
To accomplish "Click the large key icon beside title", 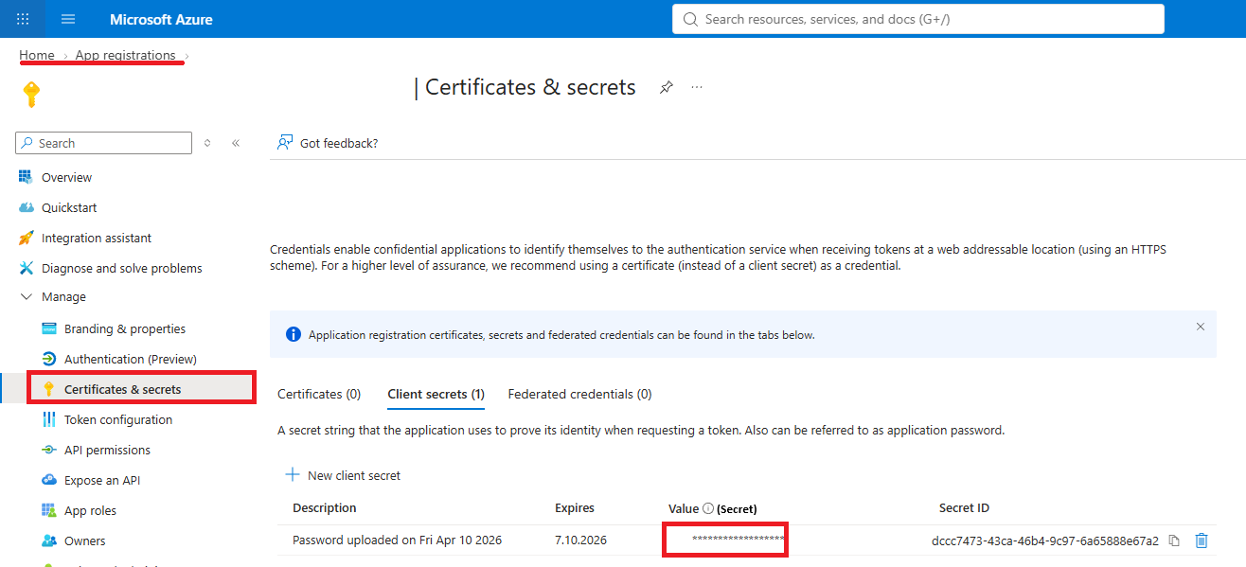I will (x=31, y=94).
